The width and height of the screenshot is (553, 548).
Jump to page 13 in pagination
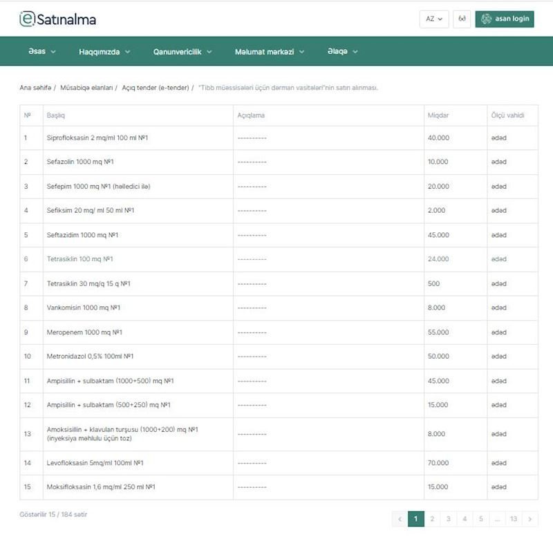[513, 519]
